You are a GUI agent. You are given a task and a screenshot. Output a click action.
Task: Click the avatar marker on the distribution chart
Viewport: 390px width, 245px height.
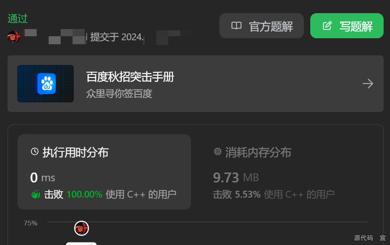82,228
